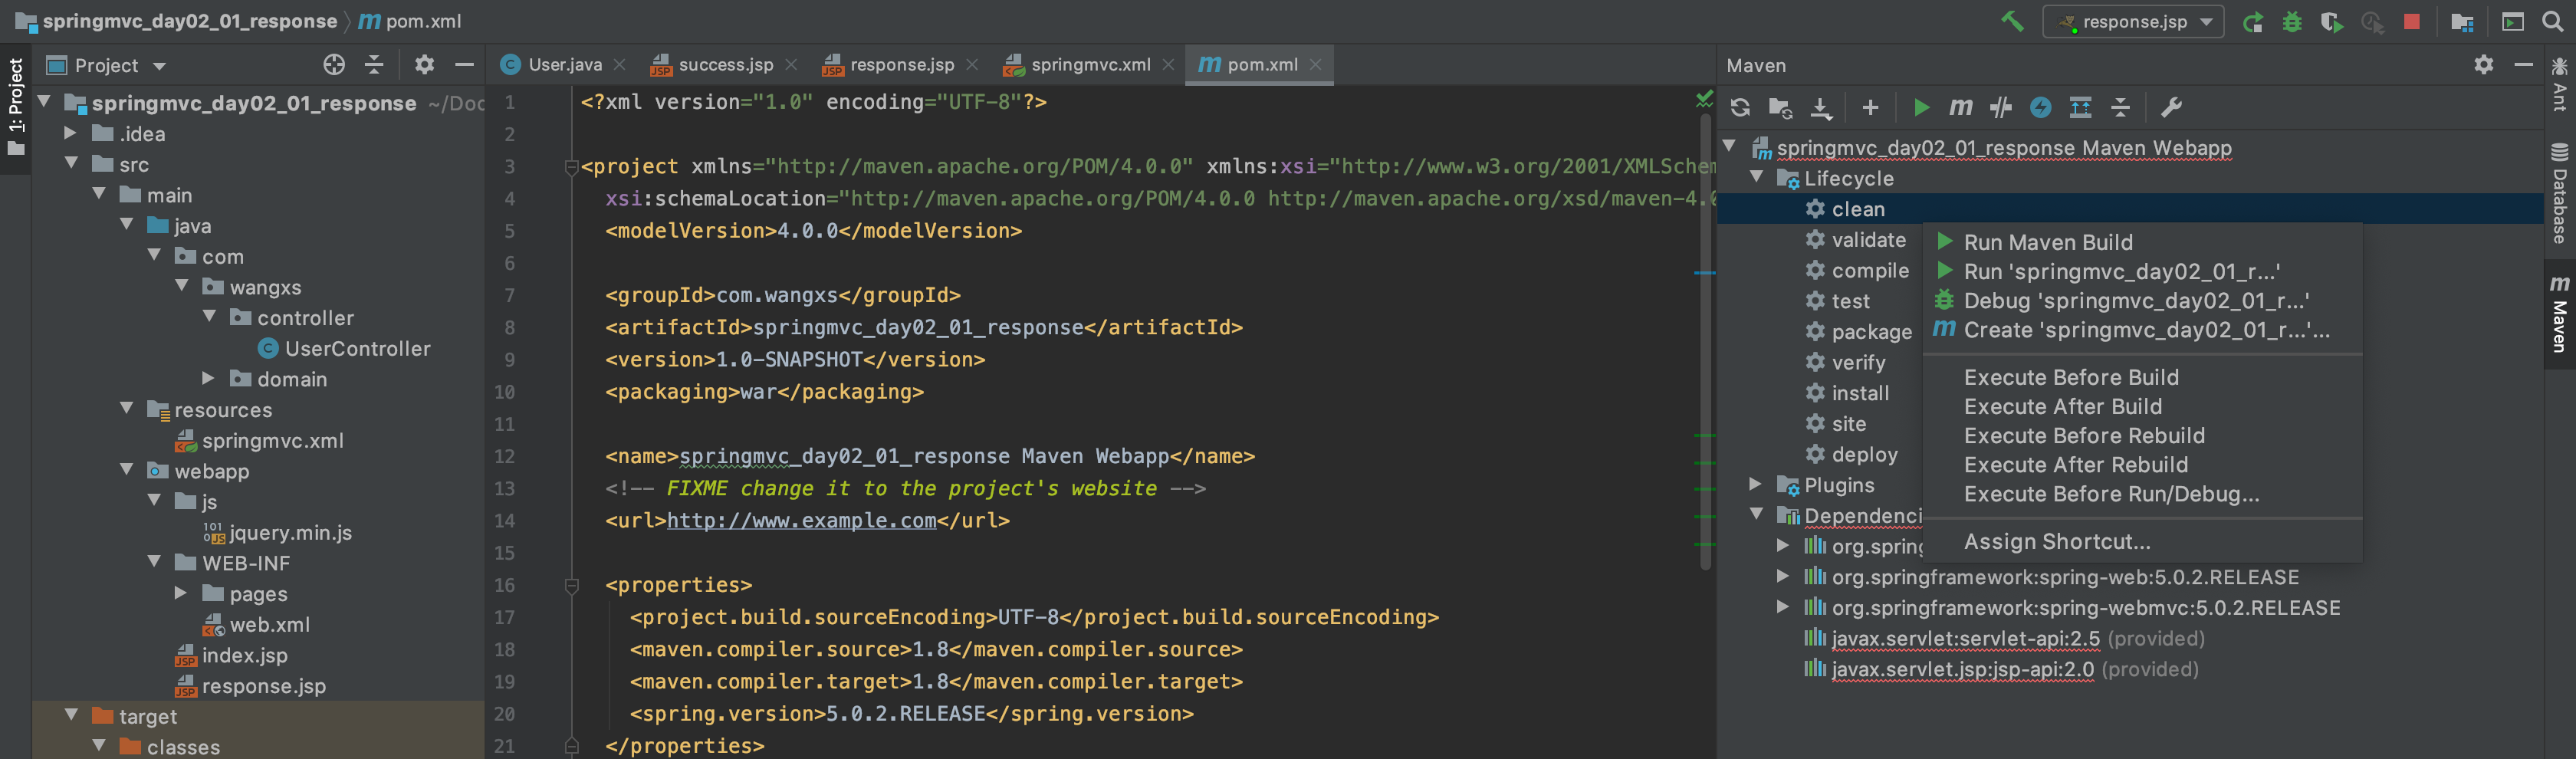Click the Download Sources and Documentation icon
This screenshot has width=2576, height=759.
pos(1821,108)
